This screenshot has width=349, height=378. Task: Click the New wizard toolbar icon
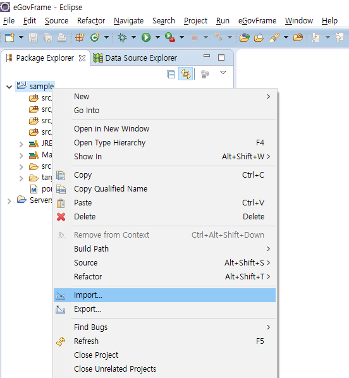tap(9, 37)
